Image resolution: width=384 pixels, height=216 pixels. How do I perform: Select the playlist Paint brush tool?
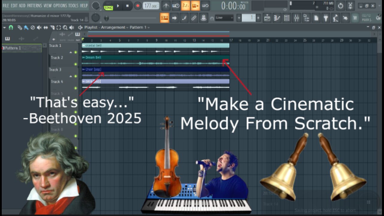pyautogui.click(x=26, y=27)
